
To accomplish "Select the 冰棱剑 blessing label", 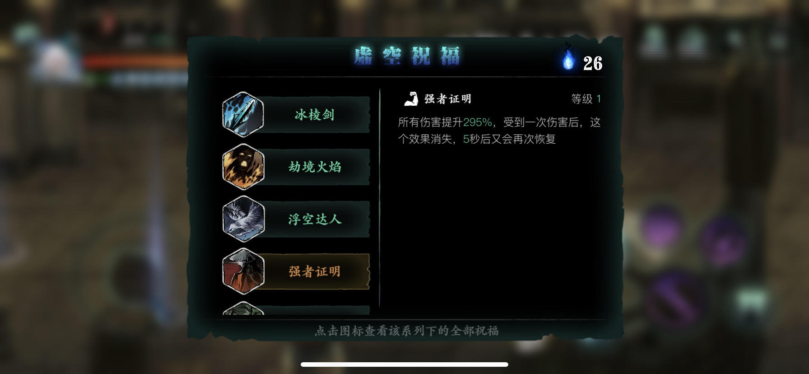I will pyautogui.click(x=315, y=115).
